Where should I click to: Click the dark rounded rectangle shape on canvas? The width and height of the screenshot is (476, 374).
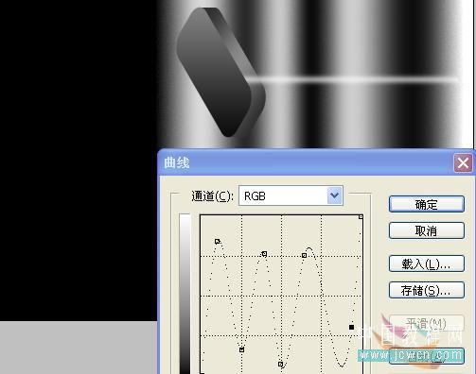(220, 73)
